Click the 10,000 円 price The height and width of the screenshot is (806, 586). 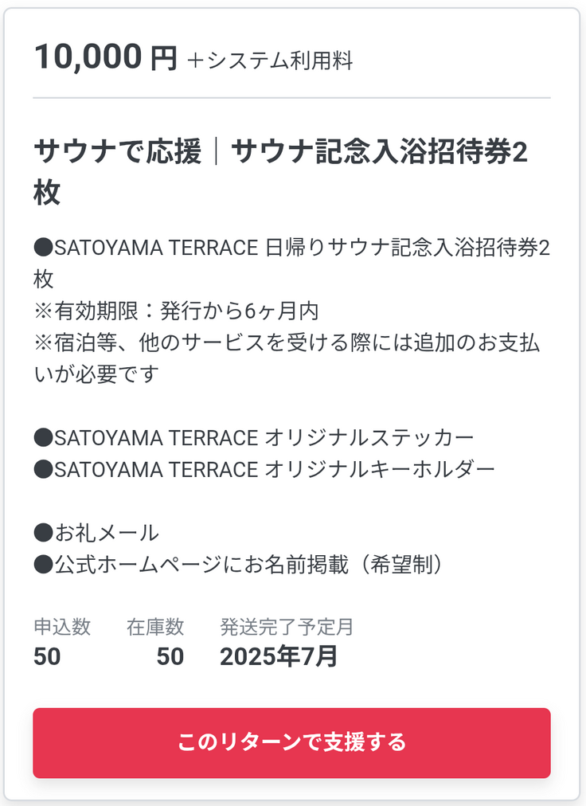click(105, 58)
